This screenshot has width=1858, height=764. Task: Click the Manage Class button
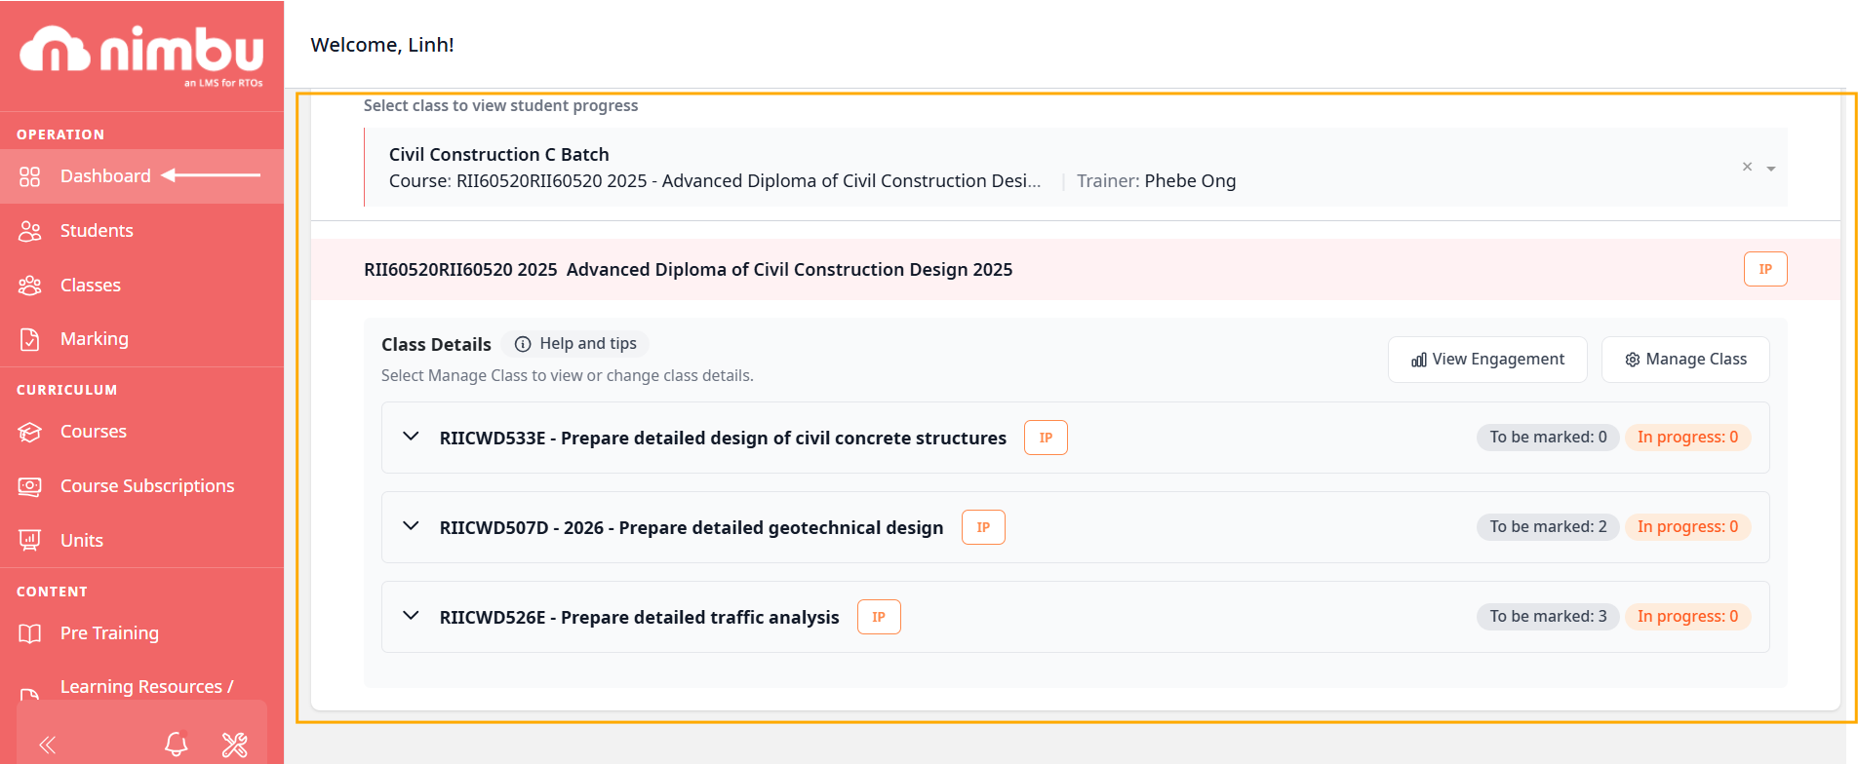(x=1685, y=360)
